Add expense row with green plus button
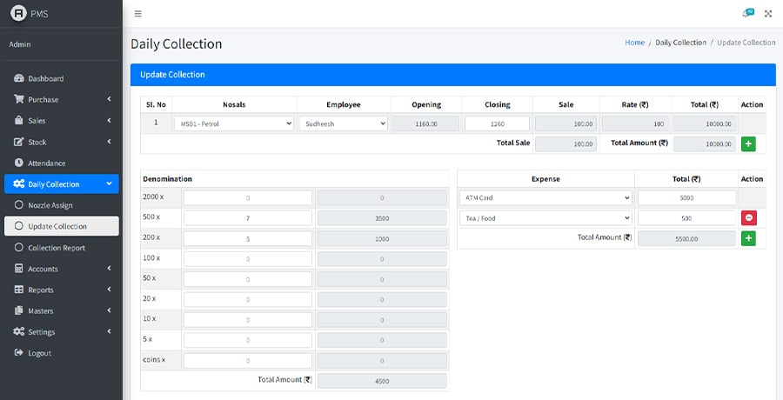The width and height of the screenshot is (783, 400). (x=748, y=237)
